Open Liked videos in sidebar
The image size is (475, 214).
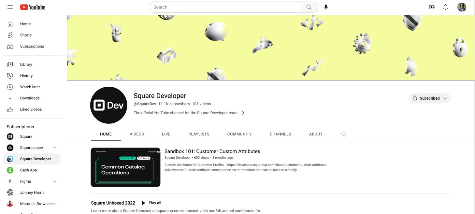pyautogui.click(x=32, y=109)
